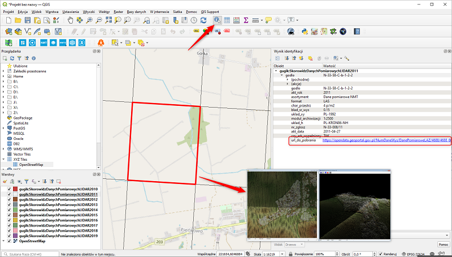
Task: Click the Zoom In magnifier tool
Action: coord(89,20)
